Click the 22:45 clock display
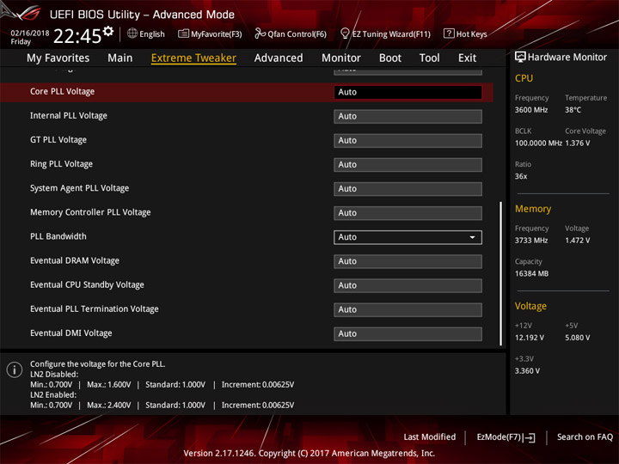Image resolution: width=619 pixels, height=464 pixels. click(x=77, y=36)
